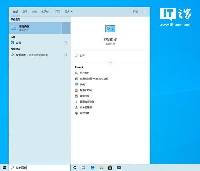This screenshot has height=171, width=200.
Task: Click the large 控制面板 preview icon
Action: [x=110, y=29]
